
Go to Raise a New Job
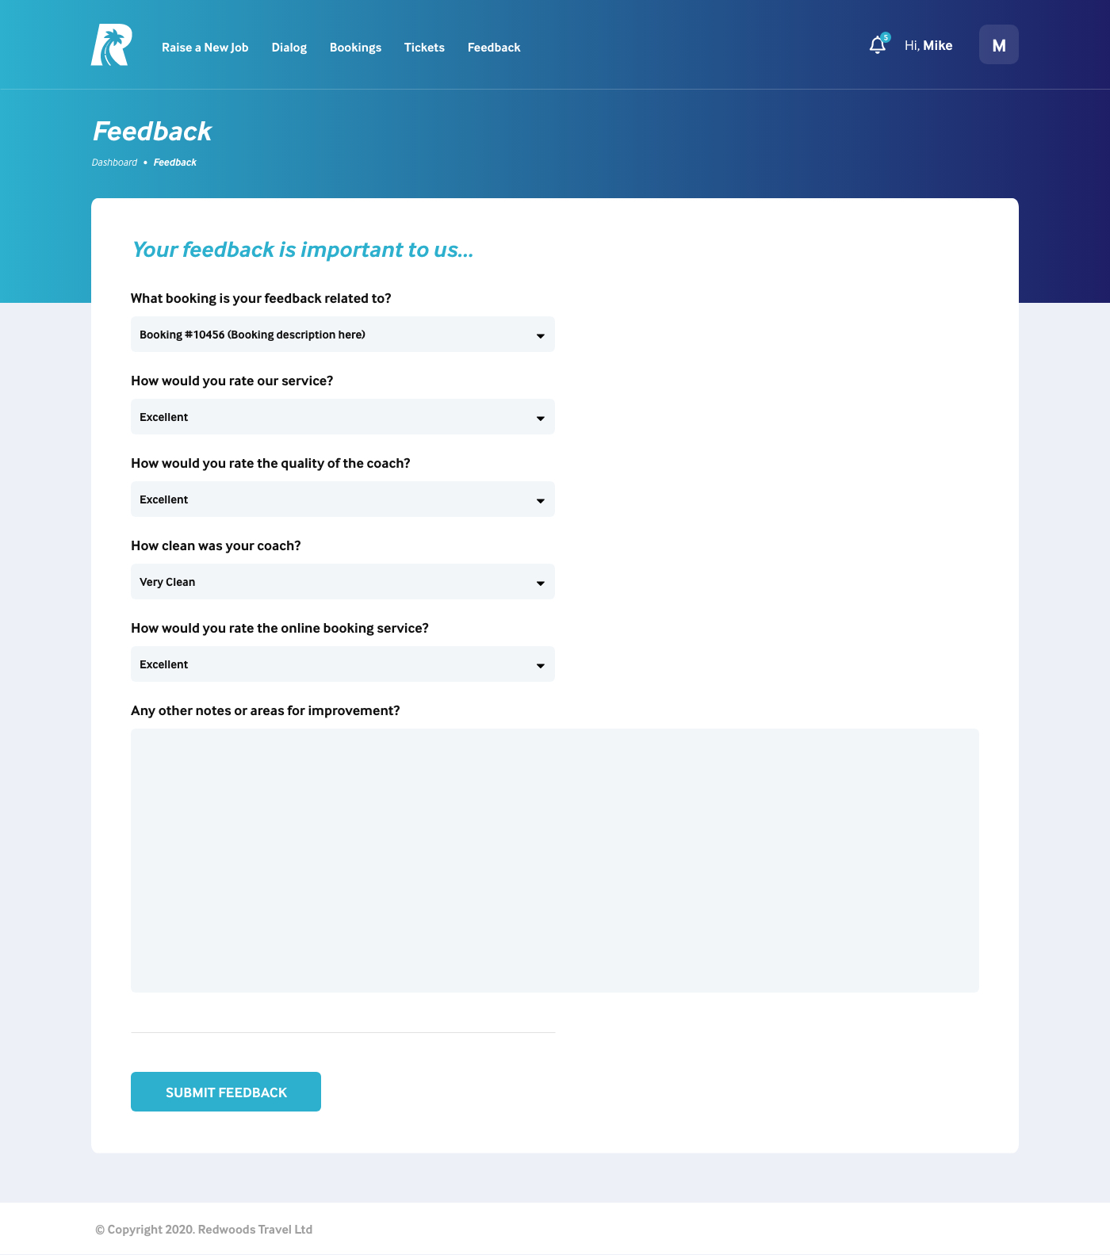point(205,48)
